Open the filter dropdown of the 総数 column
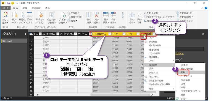 (x=109, y=34)
